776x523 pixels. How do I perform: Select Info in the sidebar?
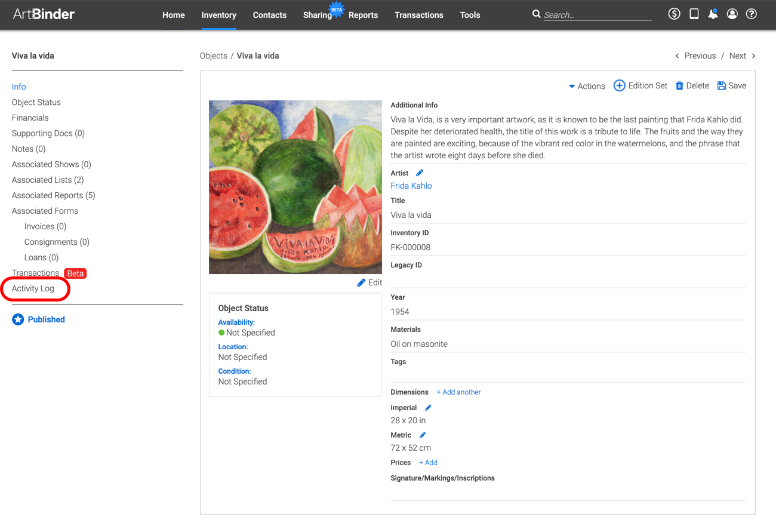click(x=19, y=87)
